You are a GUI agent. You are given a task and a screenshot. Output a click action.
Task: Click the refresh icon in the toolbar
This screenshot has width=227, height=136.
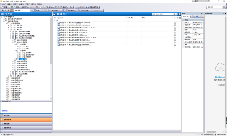point(12,7)
